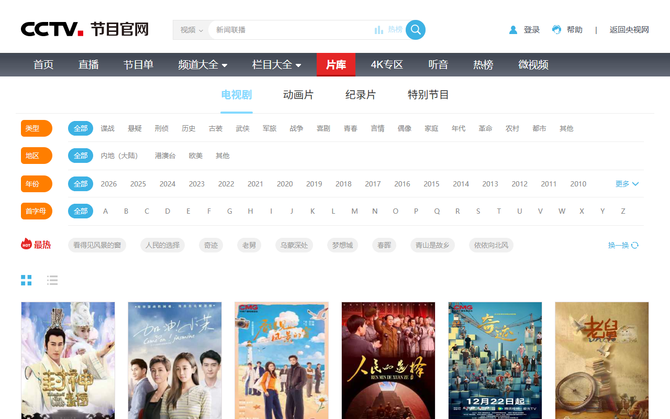Filter by first letter A

click(x=105, y=211)
